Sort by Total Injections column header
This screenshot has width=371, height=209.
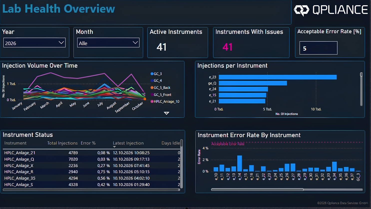[x=62, y=143]
